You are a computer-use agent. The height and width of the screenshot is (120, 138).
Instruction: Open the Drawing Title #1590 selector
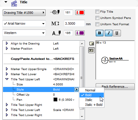(x=24, y=13)
